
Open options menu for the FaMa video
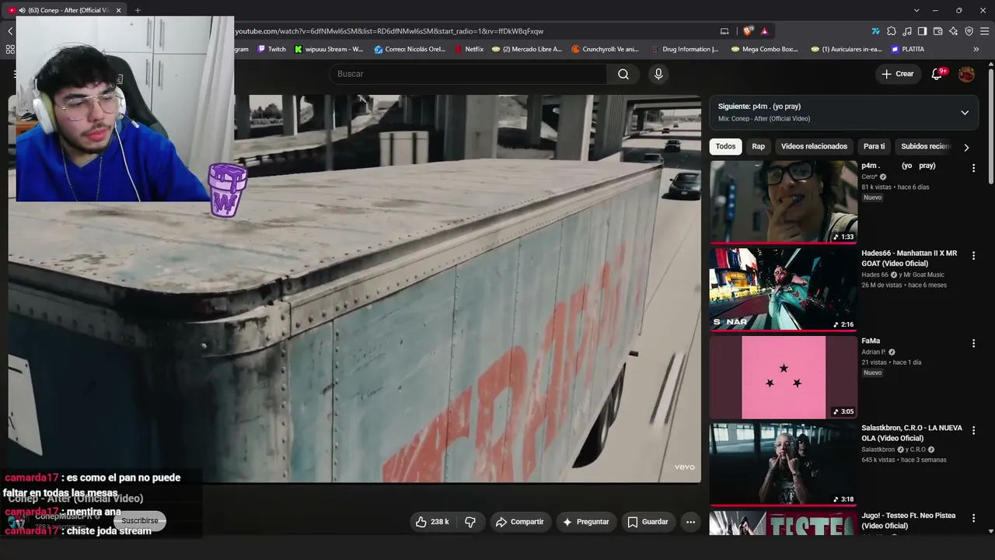point(973,343)
